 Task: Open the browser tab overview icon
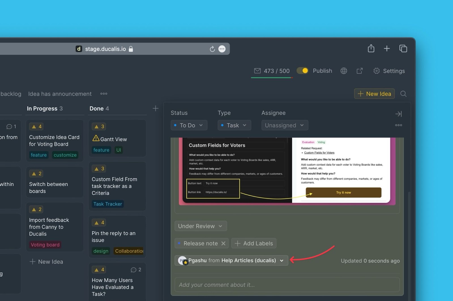[x=403, y=48]
